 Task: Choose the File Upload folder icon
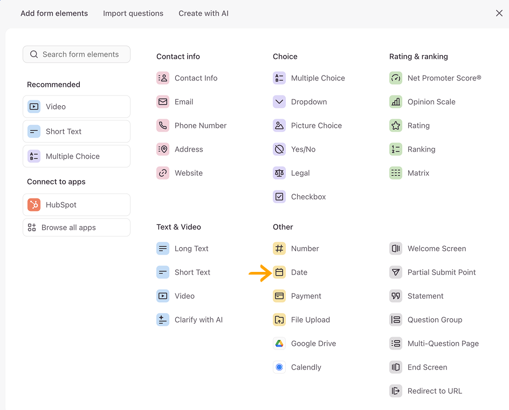[279, 320]
